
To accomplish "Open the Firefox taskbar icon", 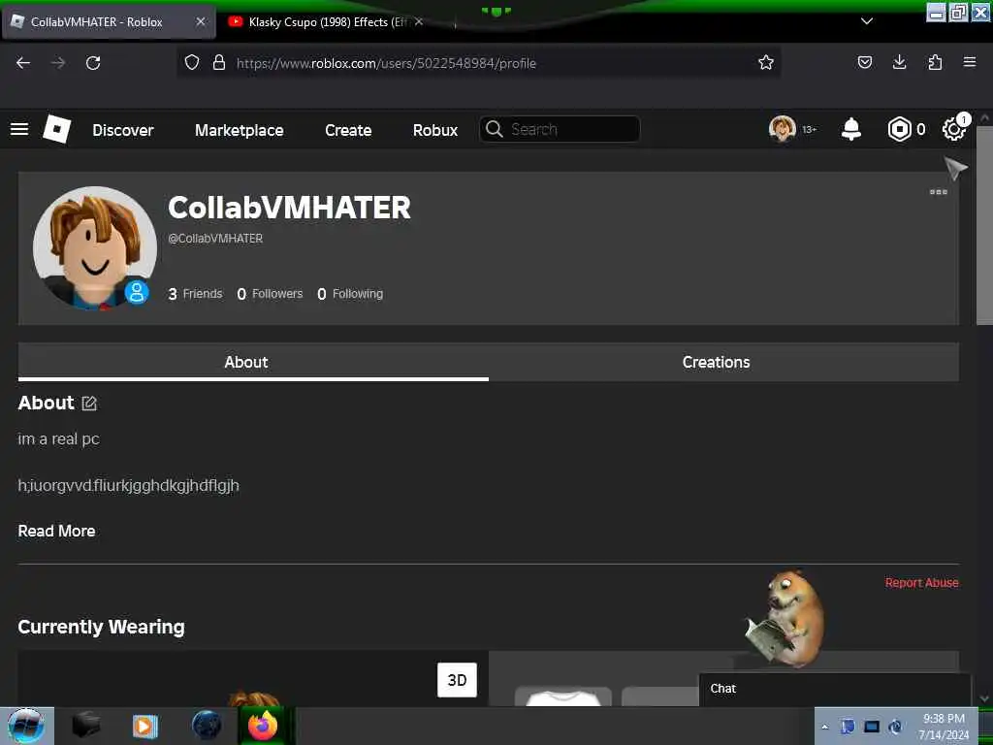I will tap(264, 726).
